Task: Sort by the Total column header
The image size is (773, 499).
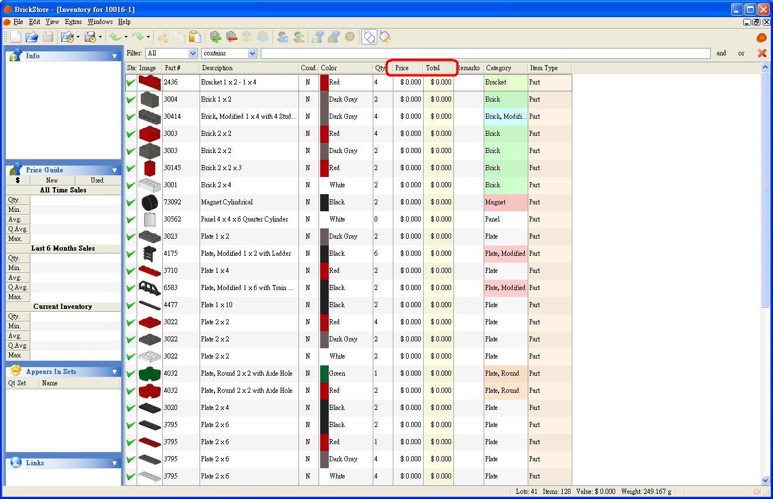Action: coord(439,68)
